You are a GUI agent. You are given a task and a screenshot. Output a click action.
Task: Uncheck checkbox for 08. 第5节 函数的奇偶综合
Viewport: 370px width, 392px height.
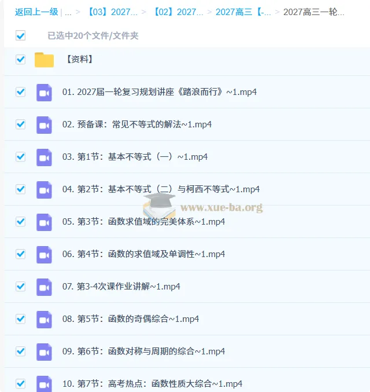20,318
